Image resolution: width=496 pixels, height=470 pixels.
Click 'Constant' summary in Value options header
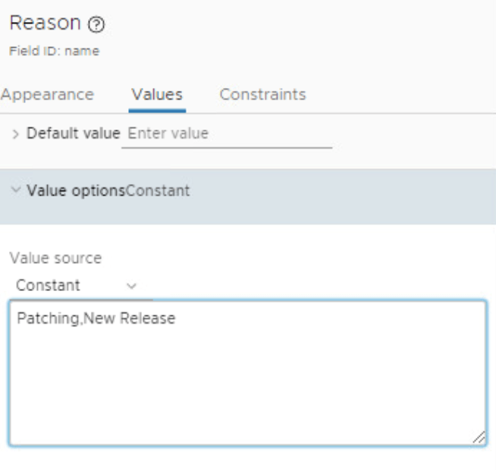coord(159,191)
